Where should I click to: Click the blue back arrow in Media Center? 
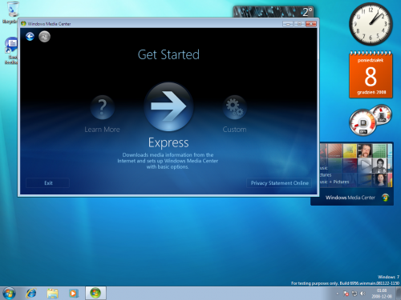pyautogui.click(x=30, y=37)
